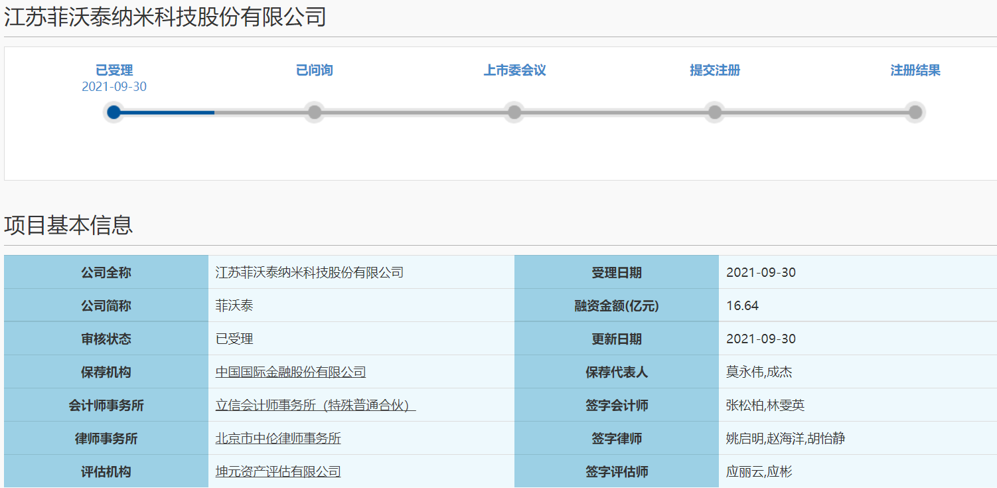Select the 提交注册 stage label
997x488 pixels.
coord(715,70)
